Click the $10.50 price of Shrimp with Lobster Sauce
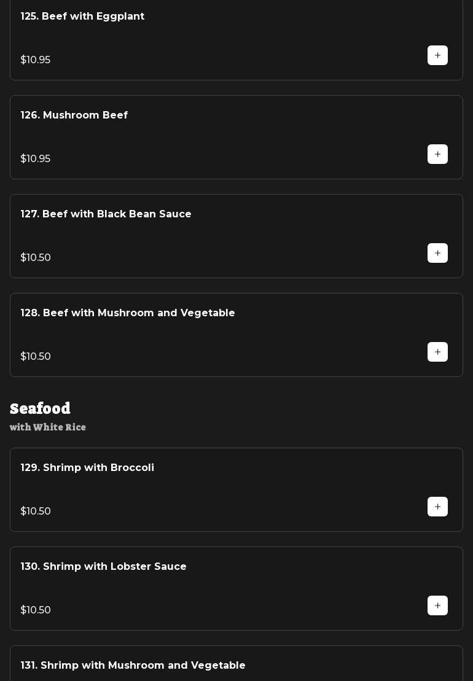The image size is (473, 681). click(x=36, y=610)
